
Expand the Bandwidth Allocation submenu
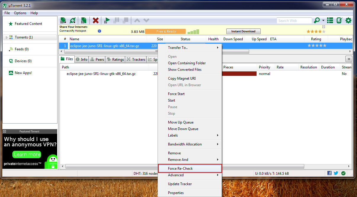(190, 144)
